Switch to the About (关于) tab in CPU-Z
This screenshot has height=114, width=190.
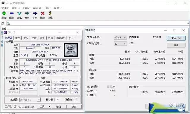tap(71, 38)
